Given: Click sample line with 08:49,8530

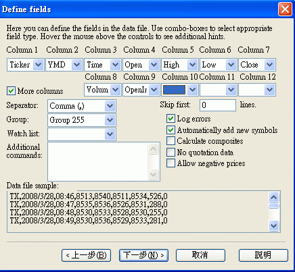Looking at the screenshot, I should pyautogui.click(x=89, y=221).
